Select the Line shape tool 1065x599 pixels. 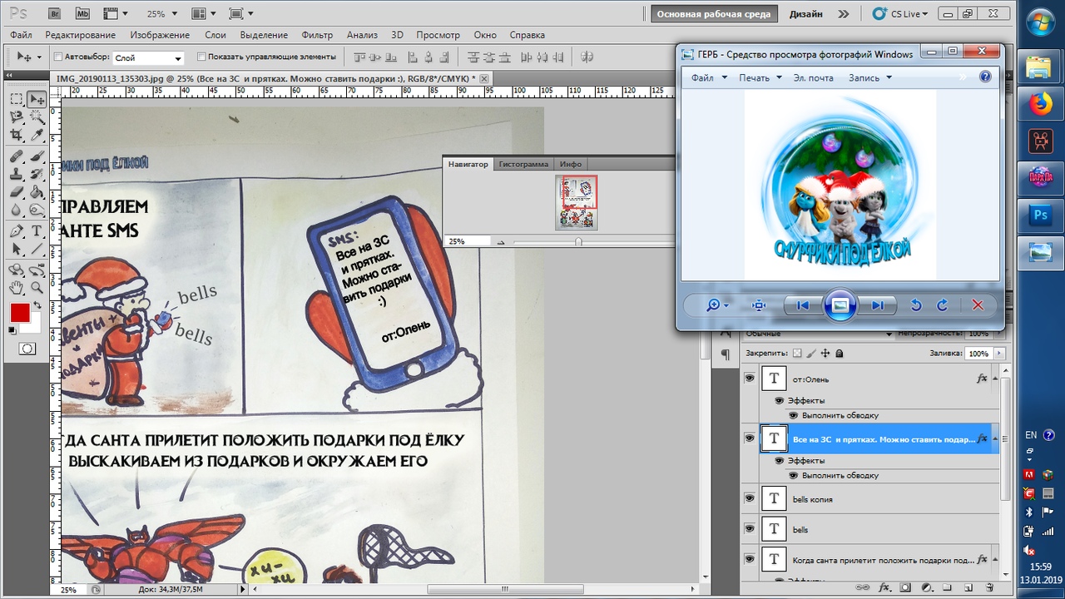click(37, 249)
